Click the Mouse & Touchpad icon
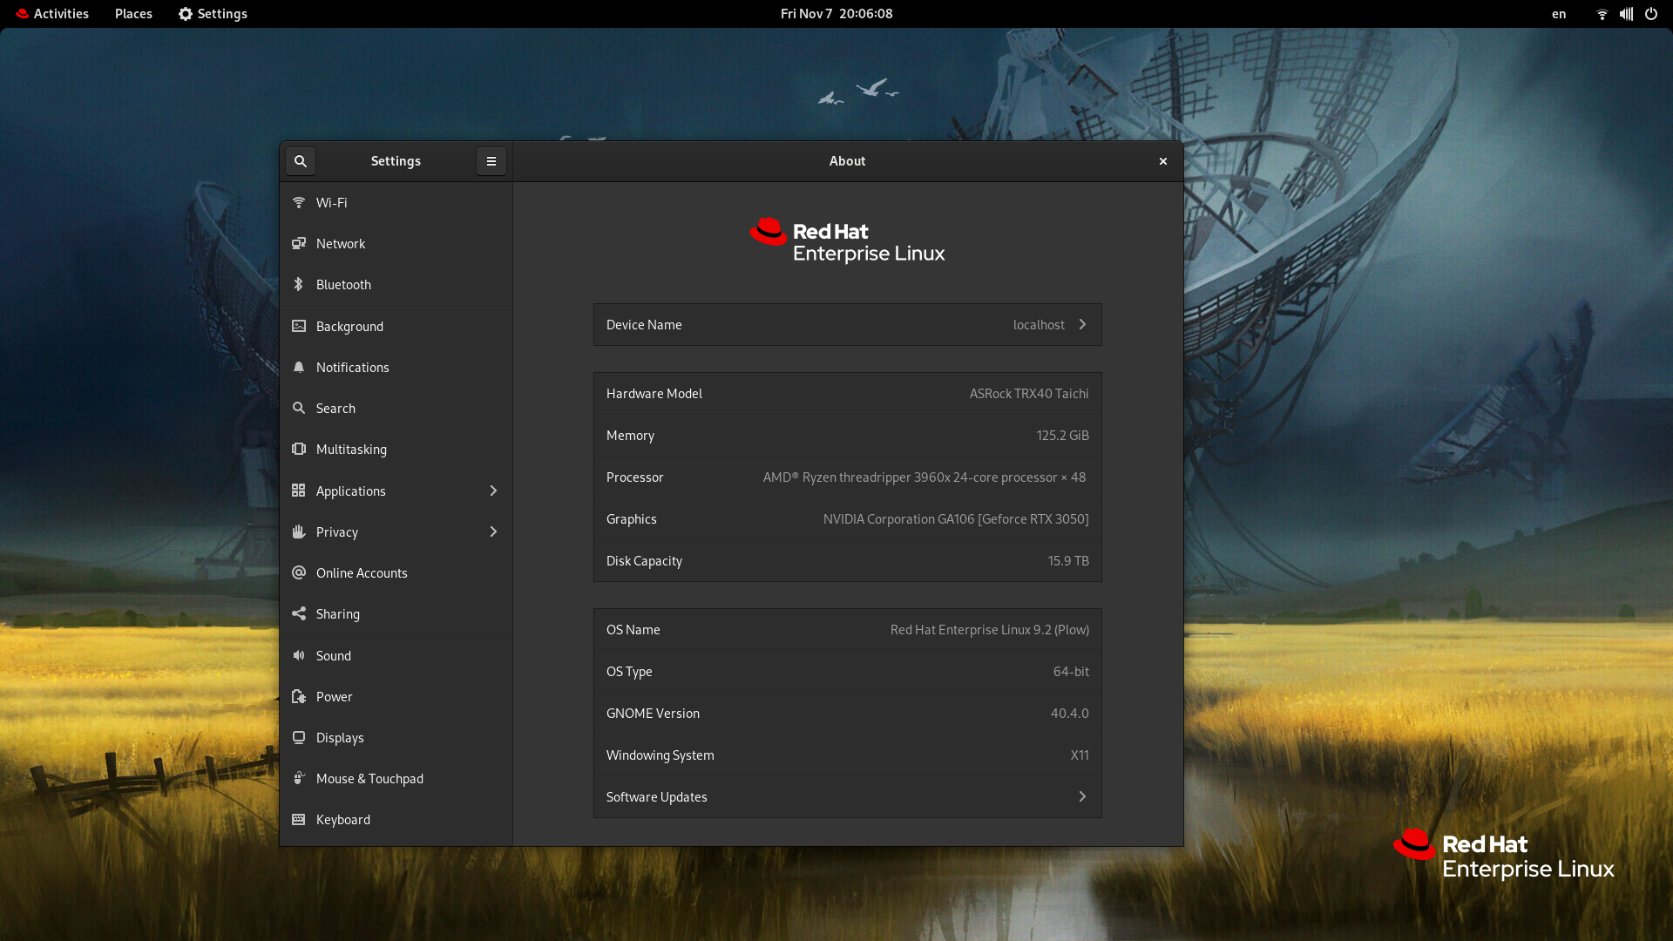Image resolution: width=1673 pixels, height=941 pixels. click(299, 778)
